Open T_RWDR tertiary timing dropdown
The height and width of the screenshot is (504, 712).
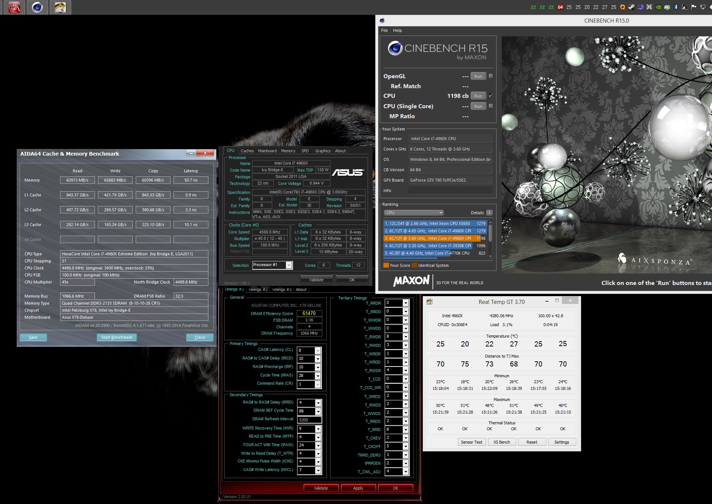pos(406,337)
